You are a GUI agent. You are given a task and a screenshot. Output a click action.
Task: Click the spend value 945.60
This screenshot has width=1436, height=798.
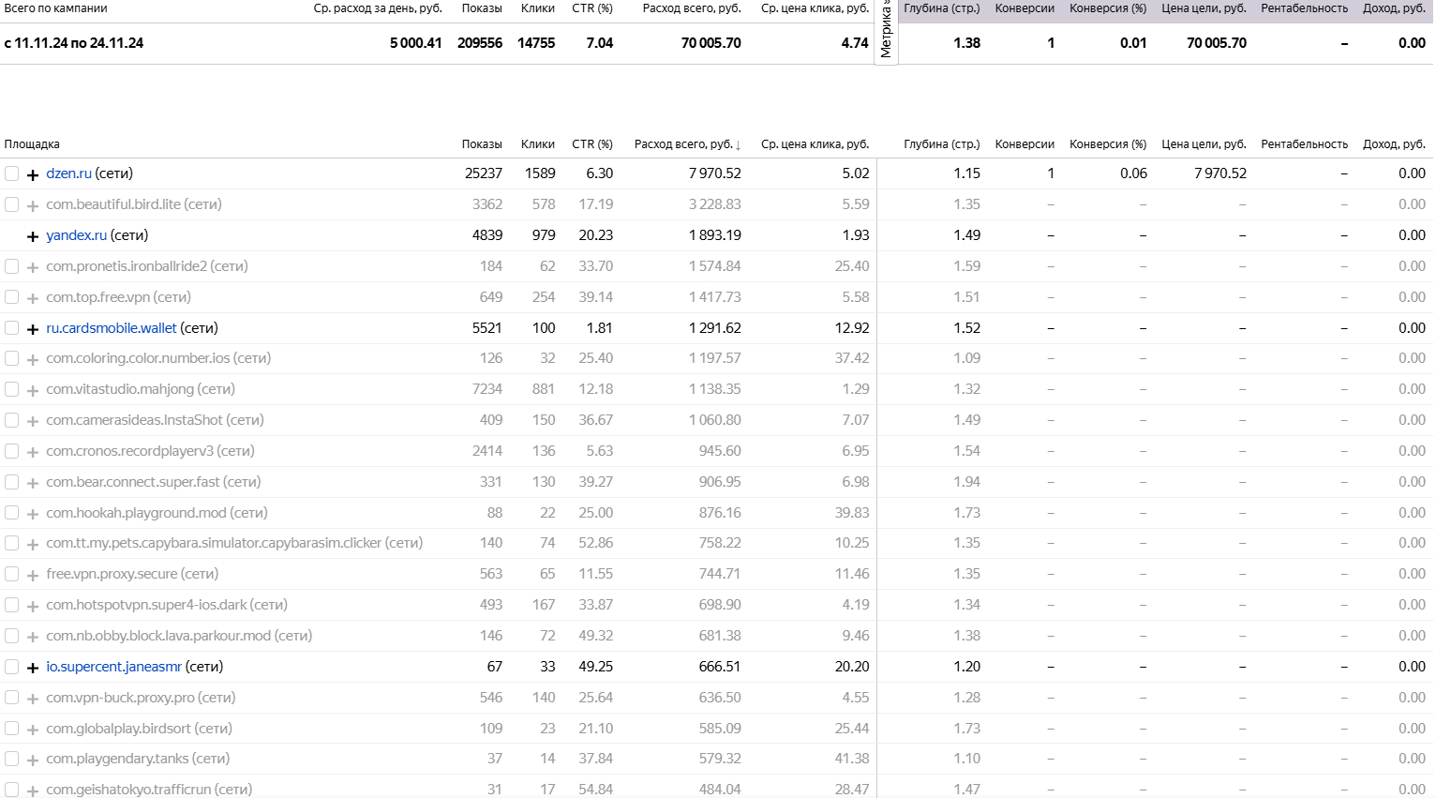(x=720, y=451)
